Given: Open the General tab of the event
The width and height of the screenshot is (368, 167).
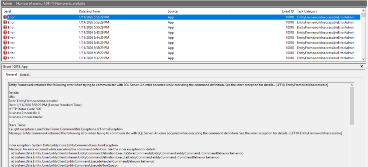Looking at the screenshot, I should [x=11, y=75].
